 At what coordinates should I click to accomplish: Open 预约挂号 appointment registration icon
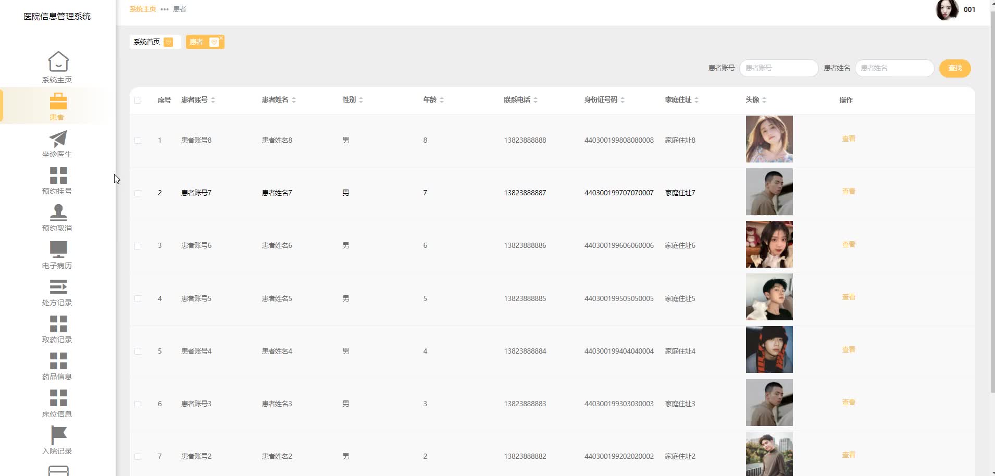pos(58,174)
